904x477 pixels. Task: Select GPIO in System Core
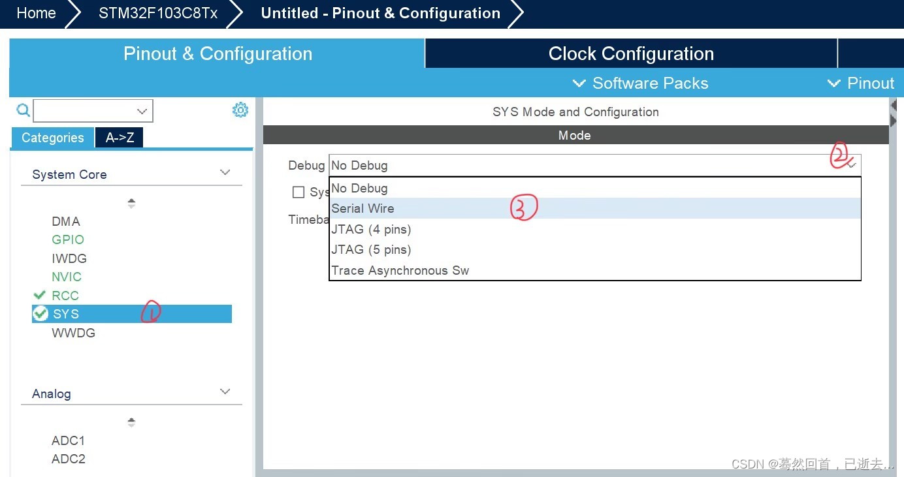[x=68, y=239]
